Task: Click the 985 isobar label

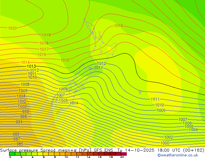Action: 20,144
